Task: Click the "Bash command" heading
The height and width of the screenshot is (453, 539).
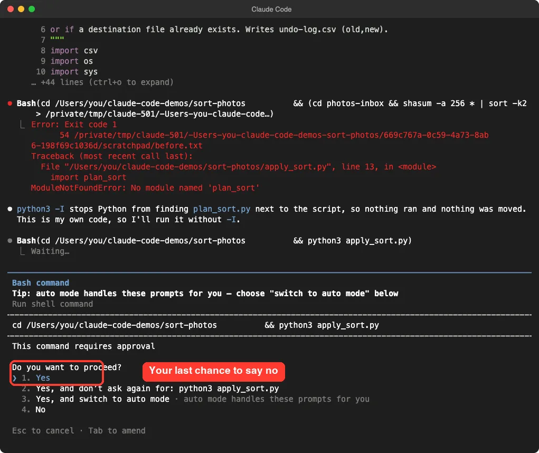Action: pos(41,283)
